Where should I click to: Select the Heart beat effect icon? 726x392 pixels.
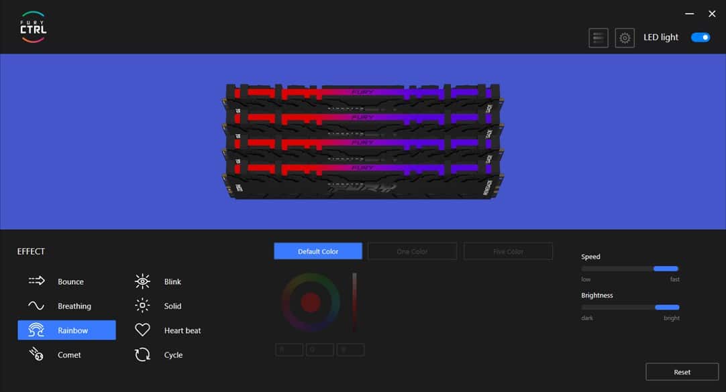142,330
